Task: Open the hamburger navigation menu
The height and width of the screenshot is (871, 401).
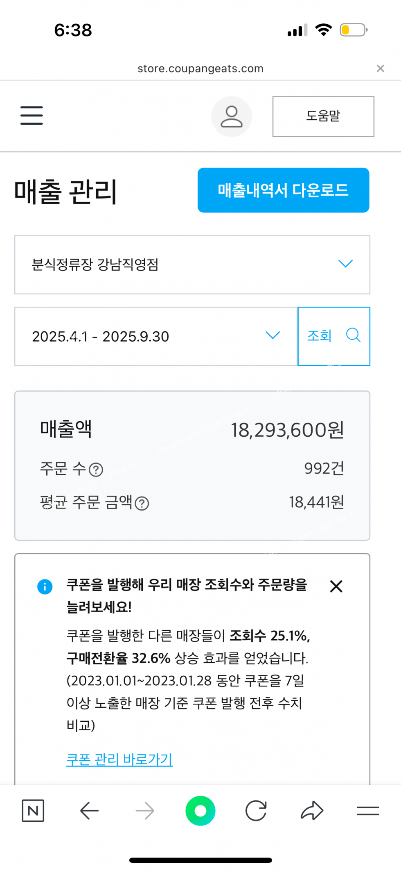Action: (32, 115)
